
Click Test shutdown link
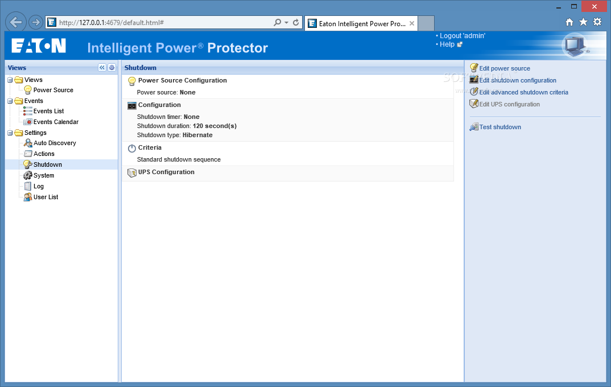tap(500, 127)
